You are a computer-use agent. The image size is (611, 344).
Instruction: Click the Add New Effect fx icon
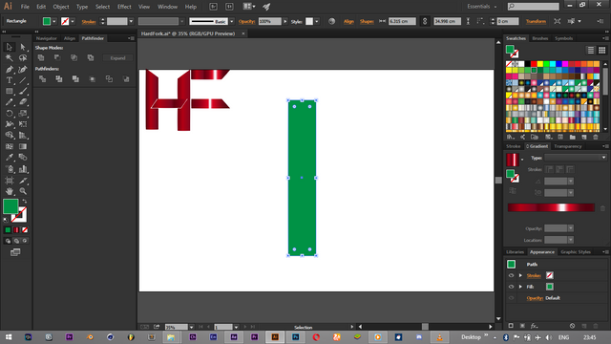[x=534, y=326]
